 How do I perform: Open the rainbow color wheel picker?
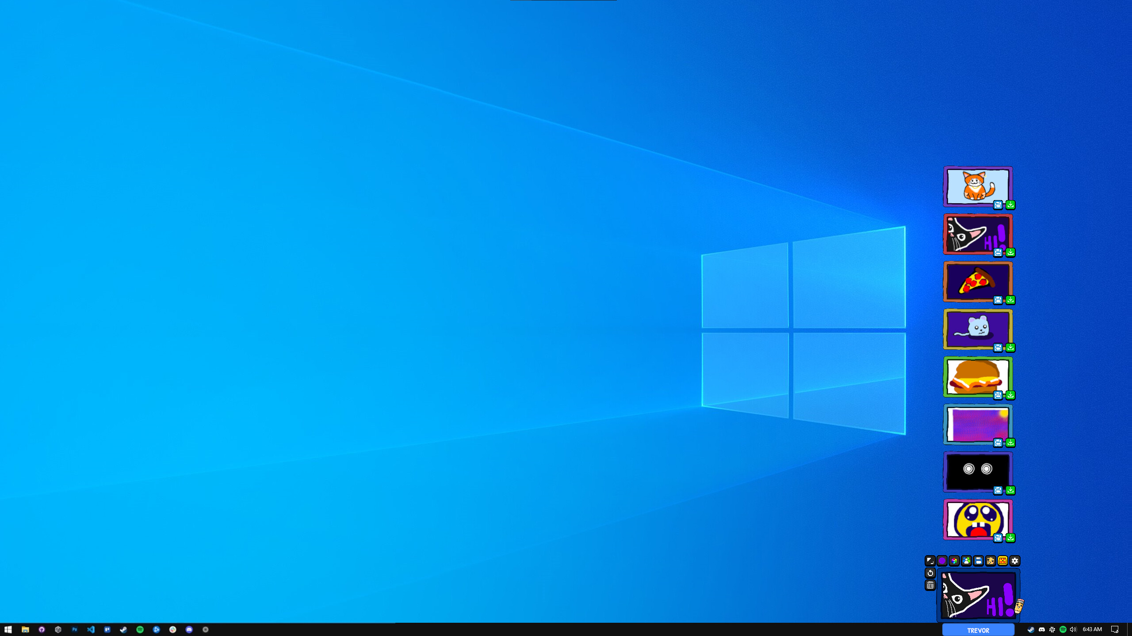point(954,561)
